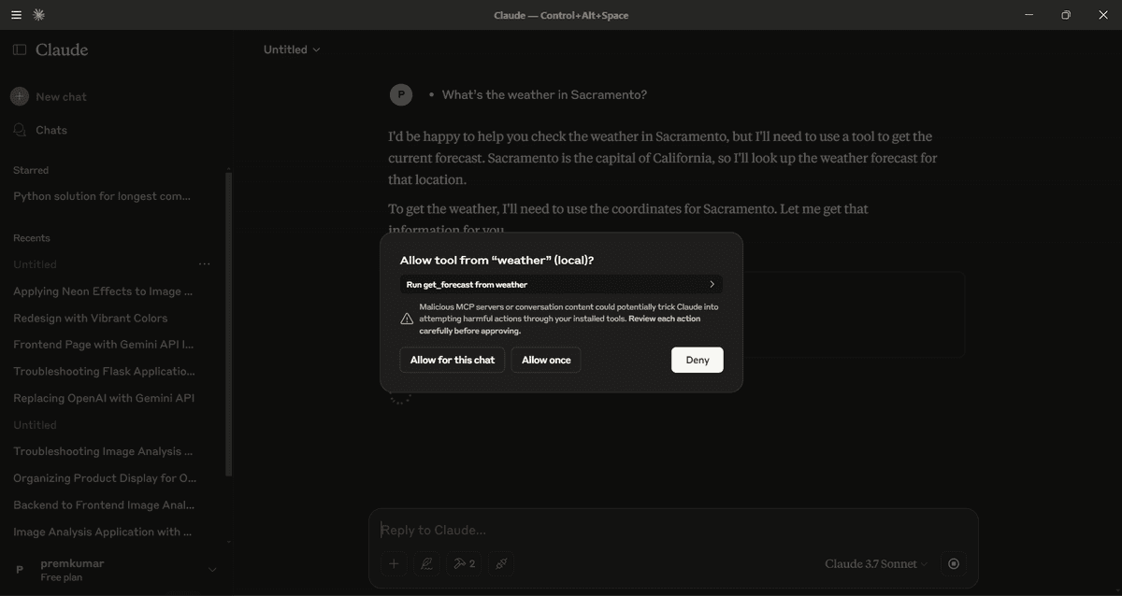
Task: Click the P user avatar beside the question
Action: 401,94
